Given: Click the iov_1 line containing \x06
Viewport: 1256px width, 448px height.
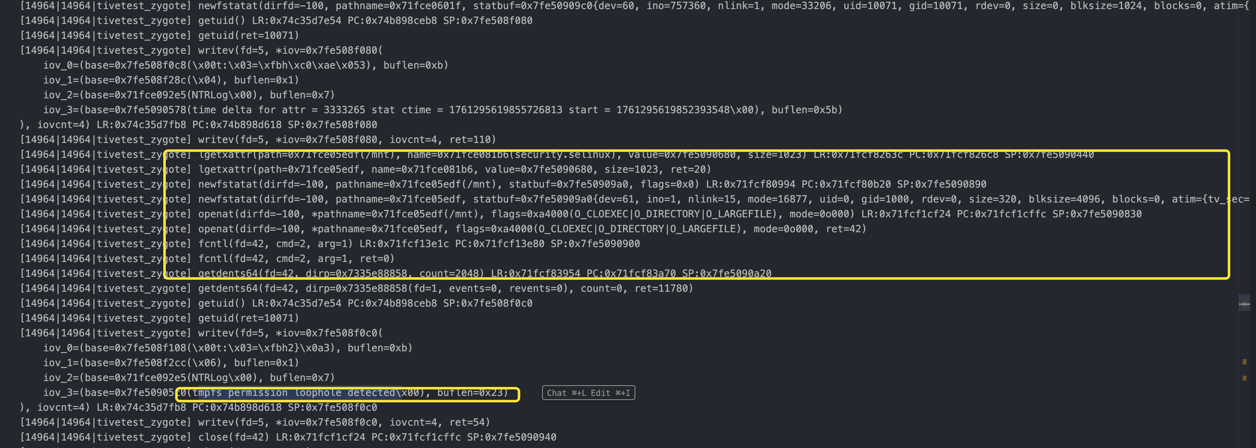Looking at the screenshot, I should pyautogui.click(x=171, y=363).
